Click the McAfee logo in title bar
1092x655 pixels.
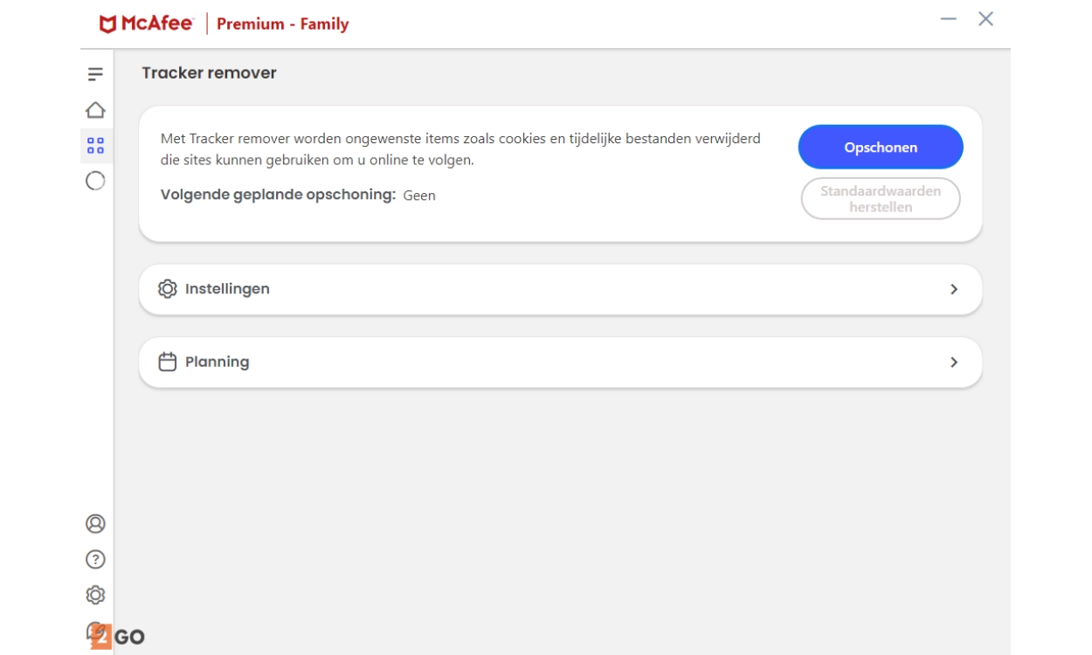point(146,24)
